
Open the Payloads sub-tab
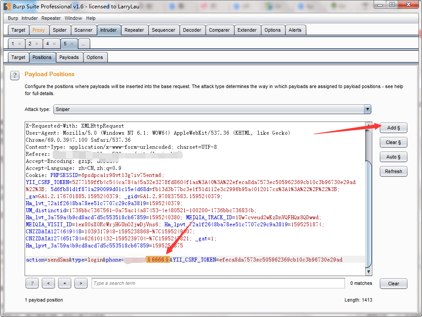point(69,57)
